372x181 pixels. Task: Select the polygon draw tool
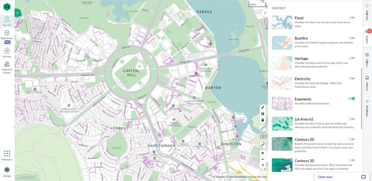(x=263, y=114)
